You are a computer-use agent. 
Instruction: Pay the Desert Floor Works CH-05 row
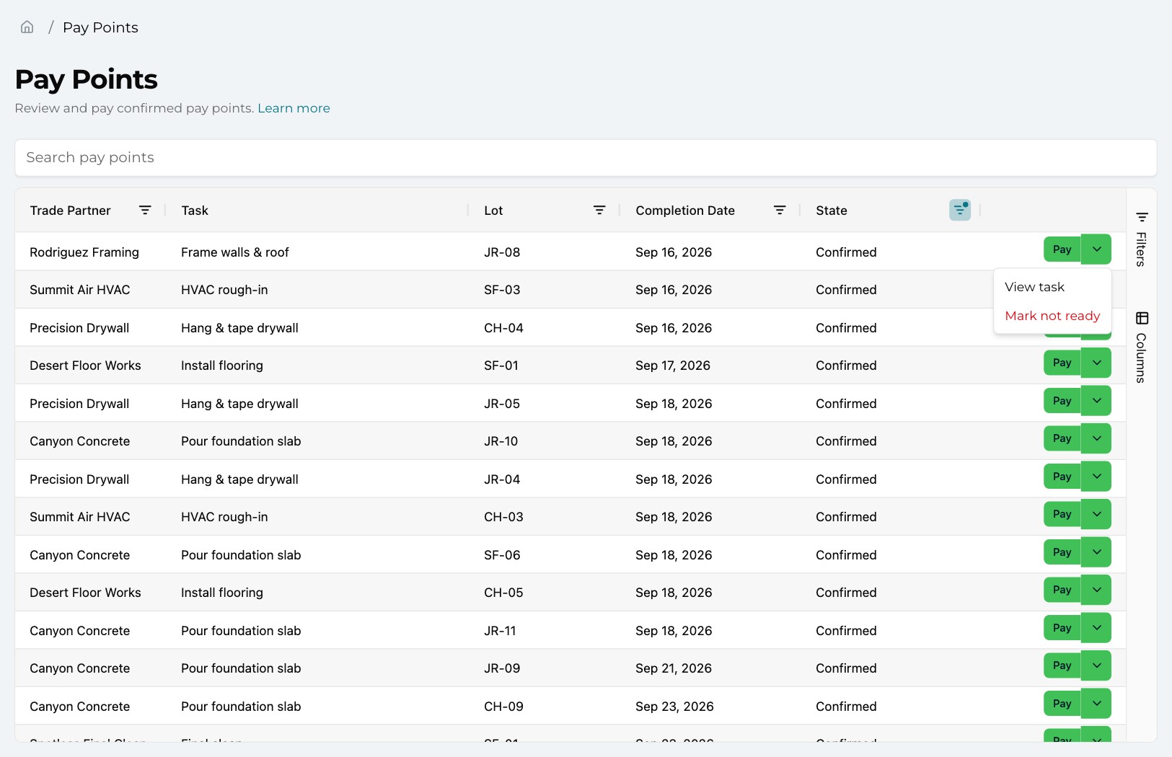[x=1062, y=590]
